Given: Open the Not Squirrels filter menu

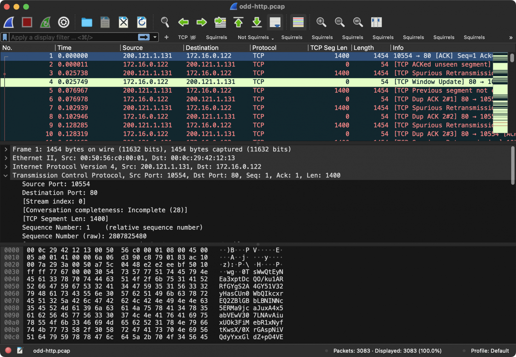Looking at the screenshot, I should click(256, 37).
